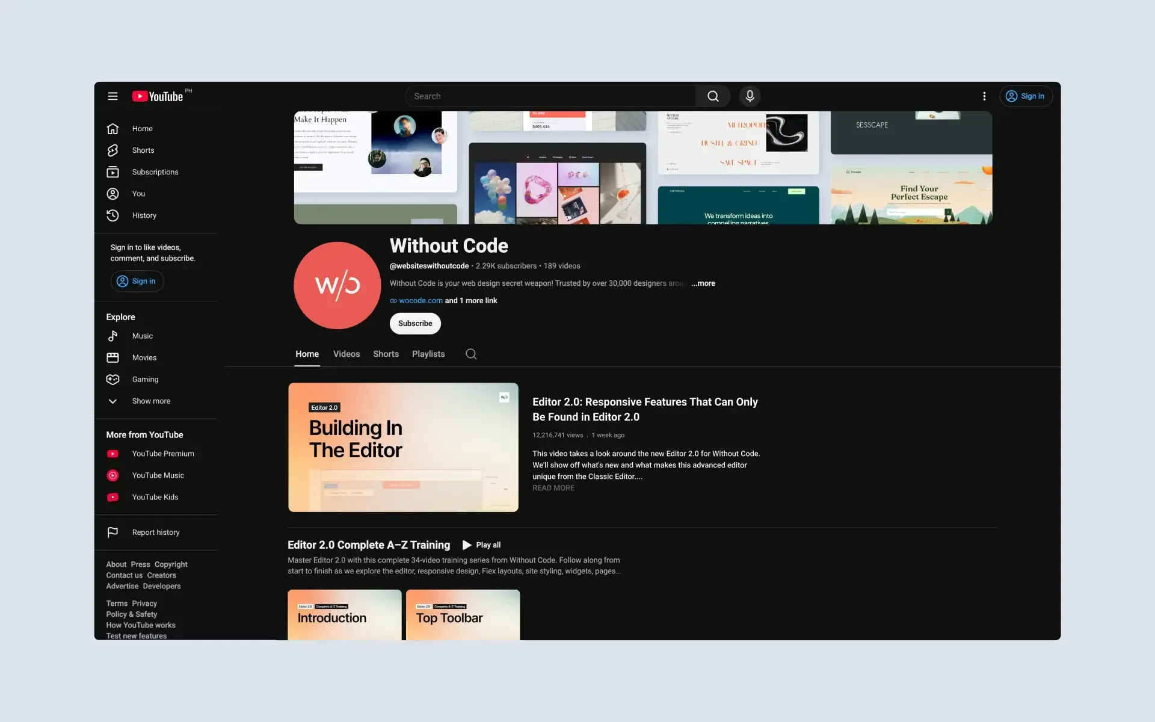Click the YouTube Music icon
Image resolution: width=1155 pixels, height=722 pixels.
pos(112,475)
